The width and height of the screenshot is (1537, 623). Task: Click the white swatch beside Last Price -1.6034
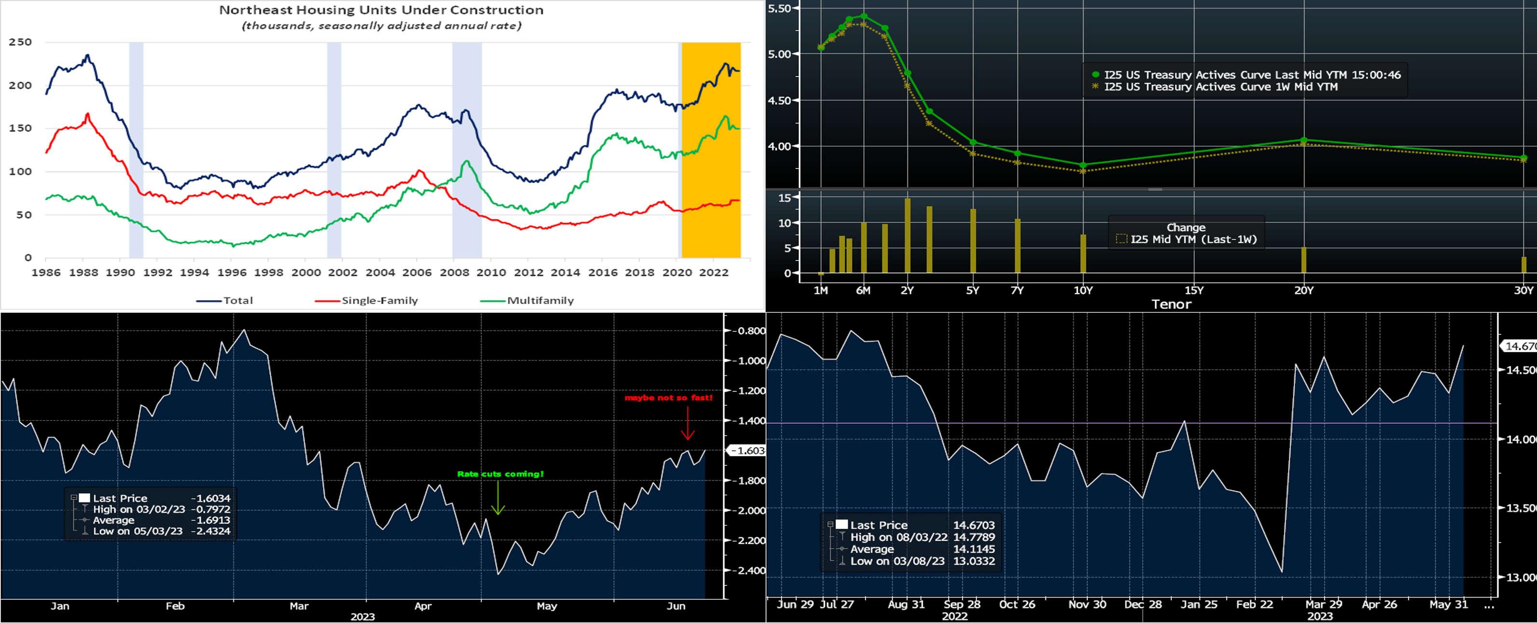point(85,498)
